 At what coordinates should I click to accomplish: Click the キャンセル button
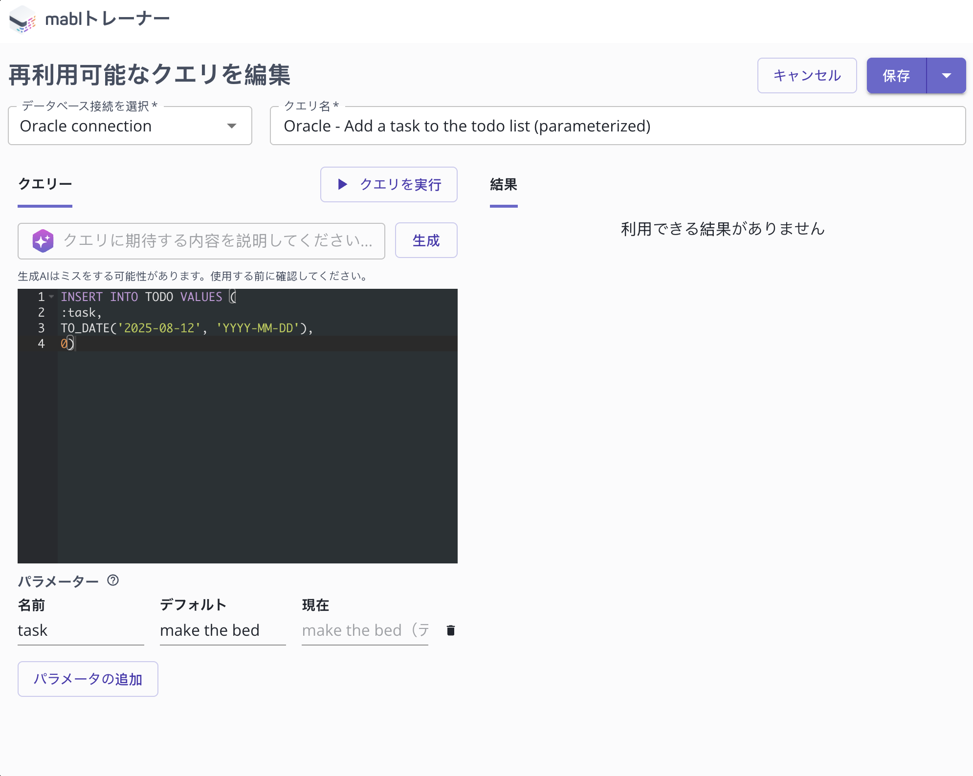[807, 75]
